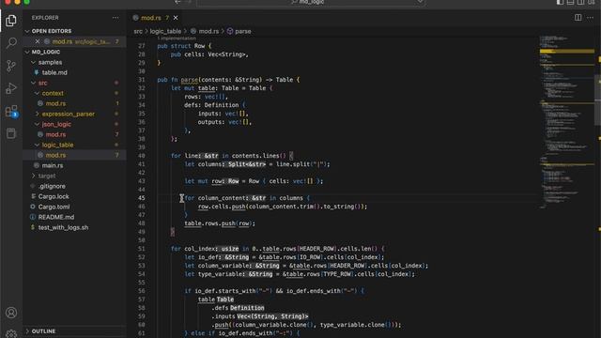
Task: Open the Run and Debug view
Action: (x=11, y=88)
